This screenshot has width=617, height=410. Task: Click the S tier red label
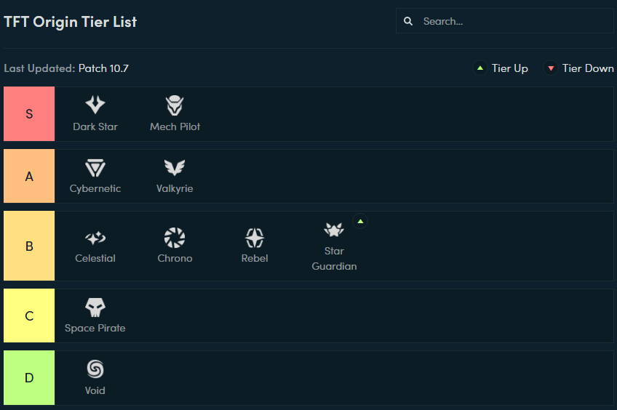tap(29, 114)
